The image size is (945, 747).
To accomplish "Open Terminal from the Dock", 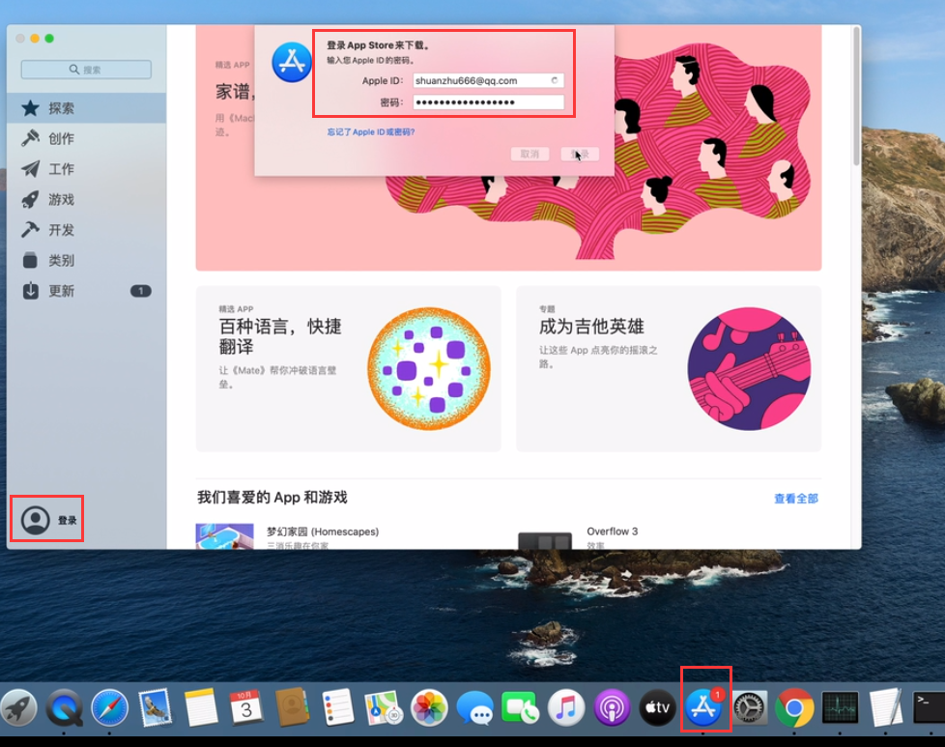I will 929,707.
